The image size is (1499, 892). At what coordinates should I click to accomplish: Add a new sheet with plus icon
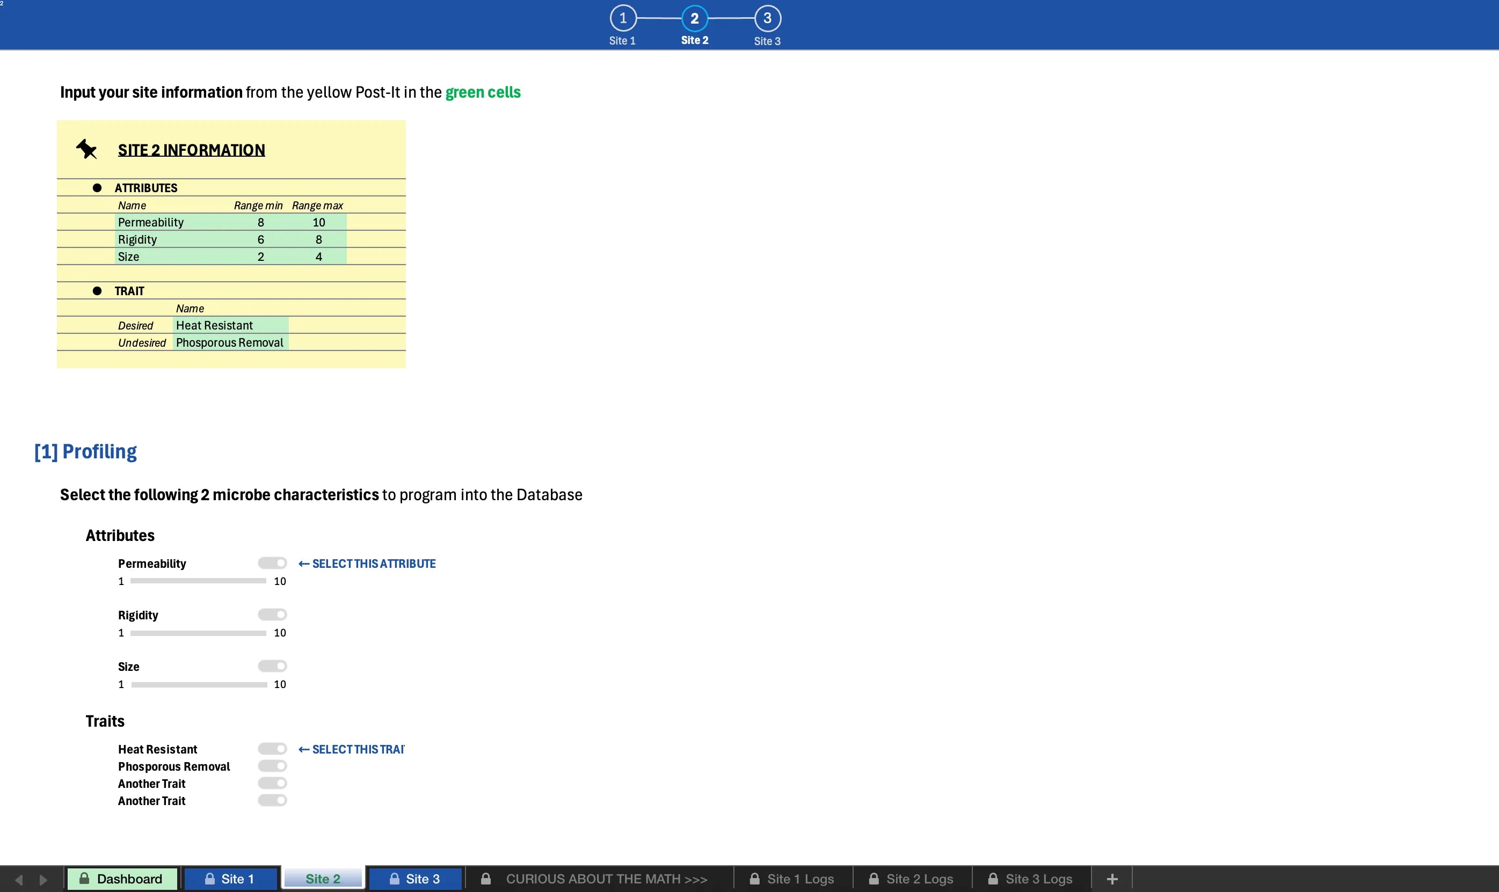(x=1112, y=879)
